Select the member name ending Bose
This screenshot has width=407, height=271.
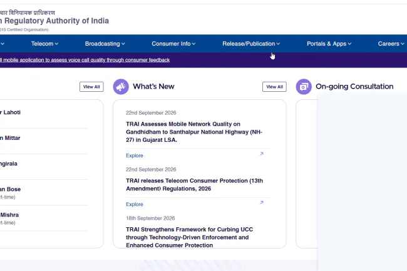click(10, 189)
